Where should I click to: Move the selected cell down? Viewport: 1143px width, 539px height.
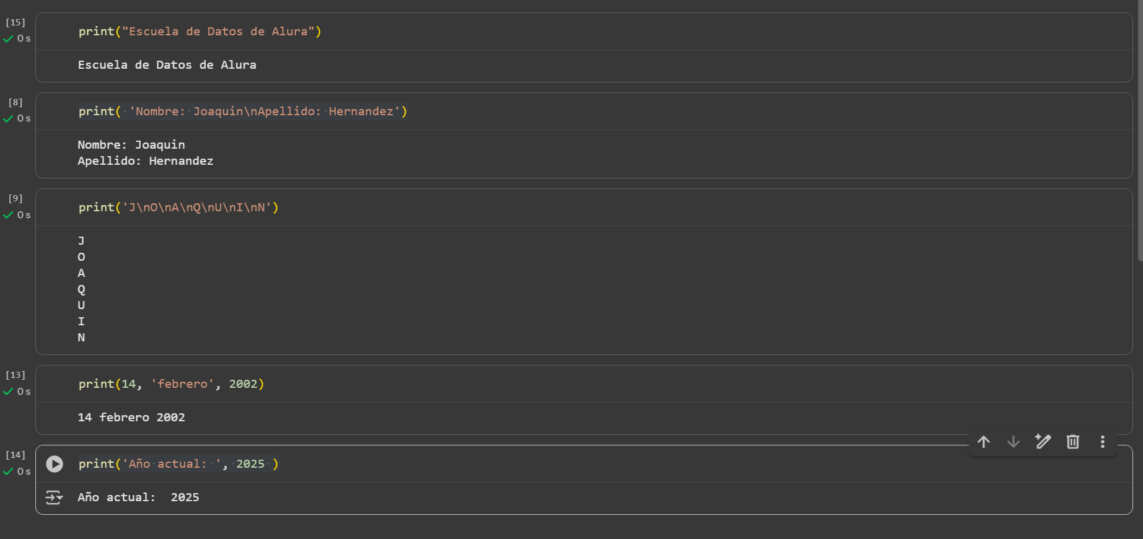pyautogui.click(x=1013, y=442)
